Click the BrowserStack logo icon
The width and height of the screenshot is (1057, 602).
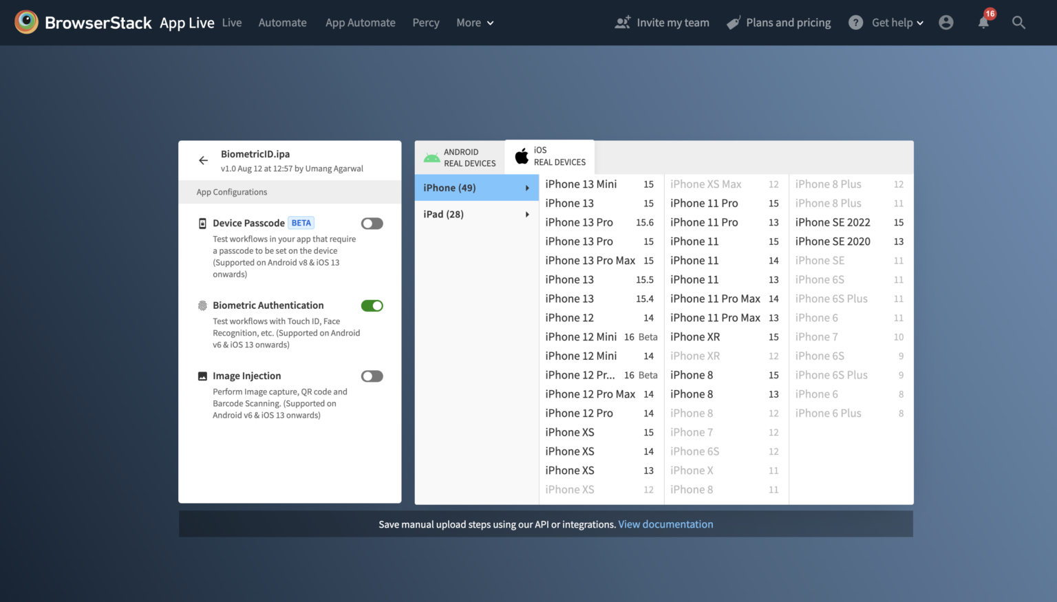click(26, 23)
